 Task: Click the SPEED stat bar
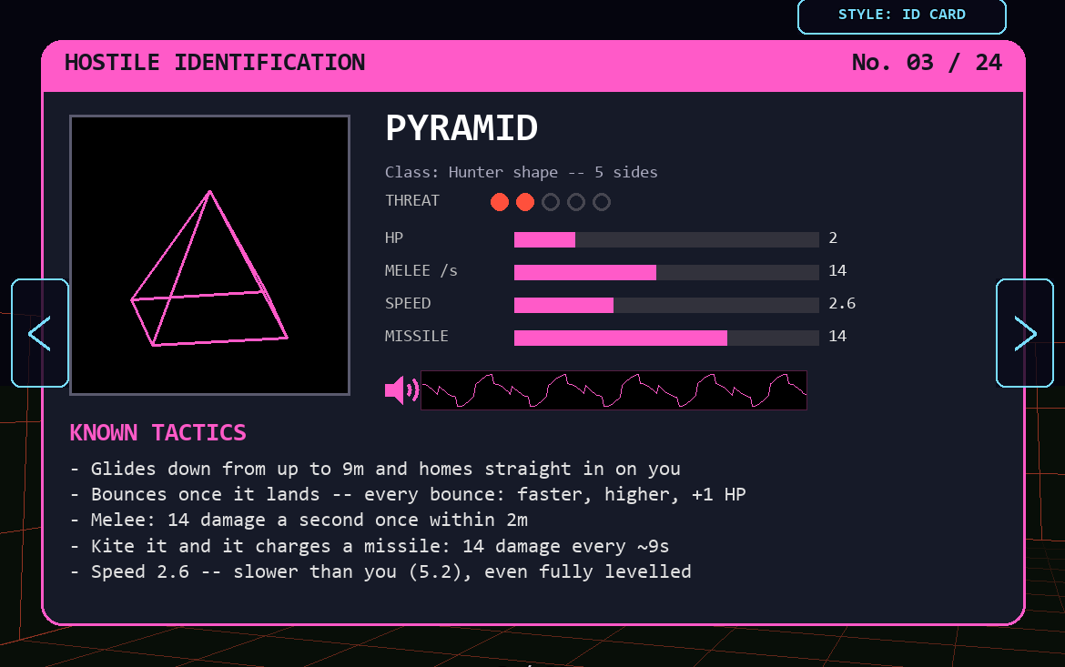pos(666,305)
